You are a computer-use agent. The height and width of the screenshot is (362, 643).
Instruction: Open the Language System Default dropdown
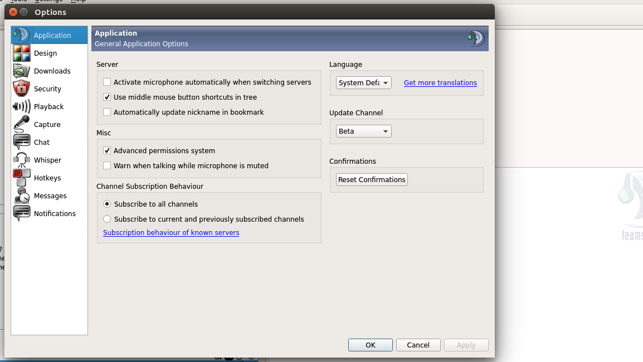pyautogui.click(x=363, y=83)
